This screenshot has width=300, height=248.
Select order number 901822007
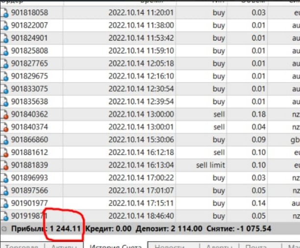click(29, 25)
